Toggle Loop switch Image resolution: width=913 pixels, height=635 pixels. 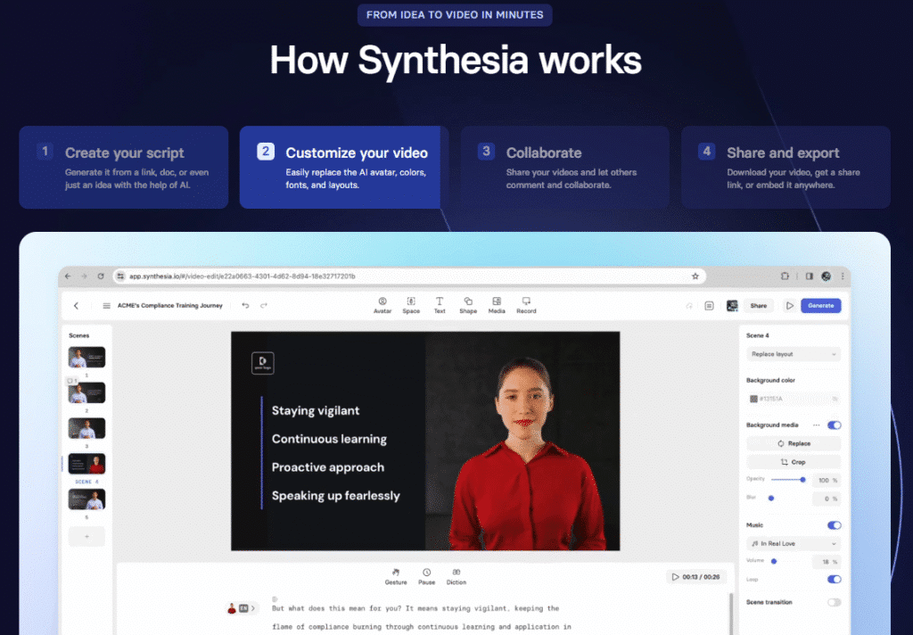tap(835, 579)
